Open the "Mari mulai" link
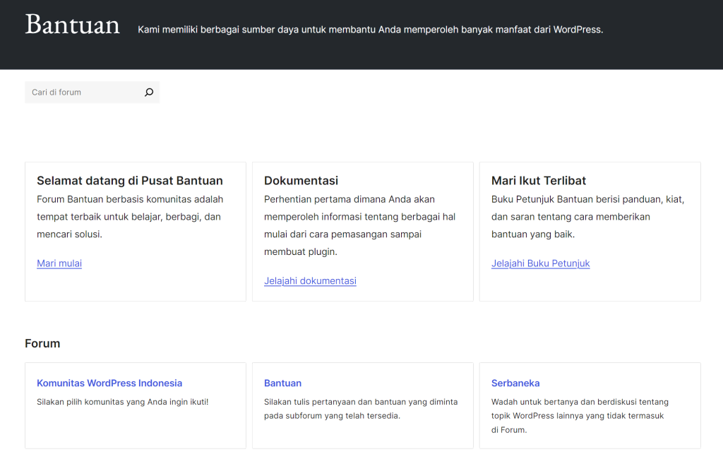 pos(59,263)
